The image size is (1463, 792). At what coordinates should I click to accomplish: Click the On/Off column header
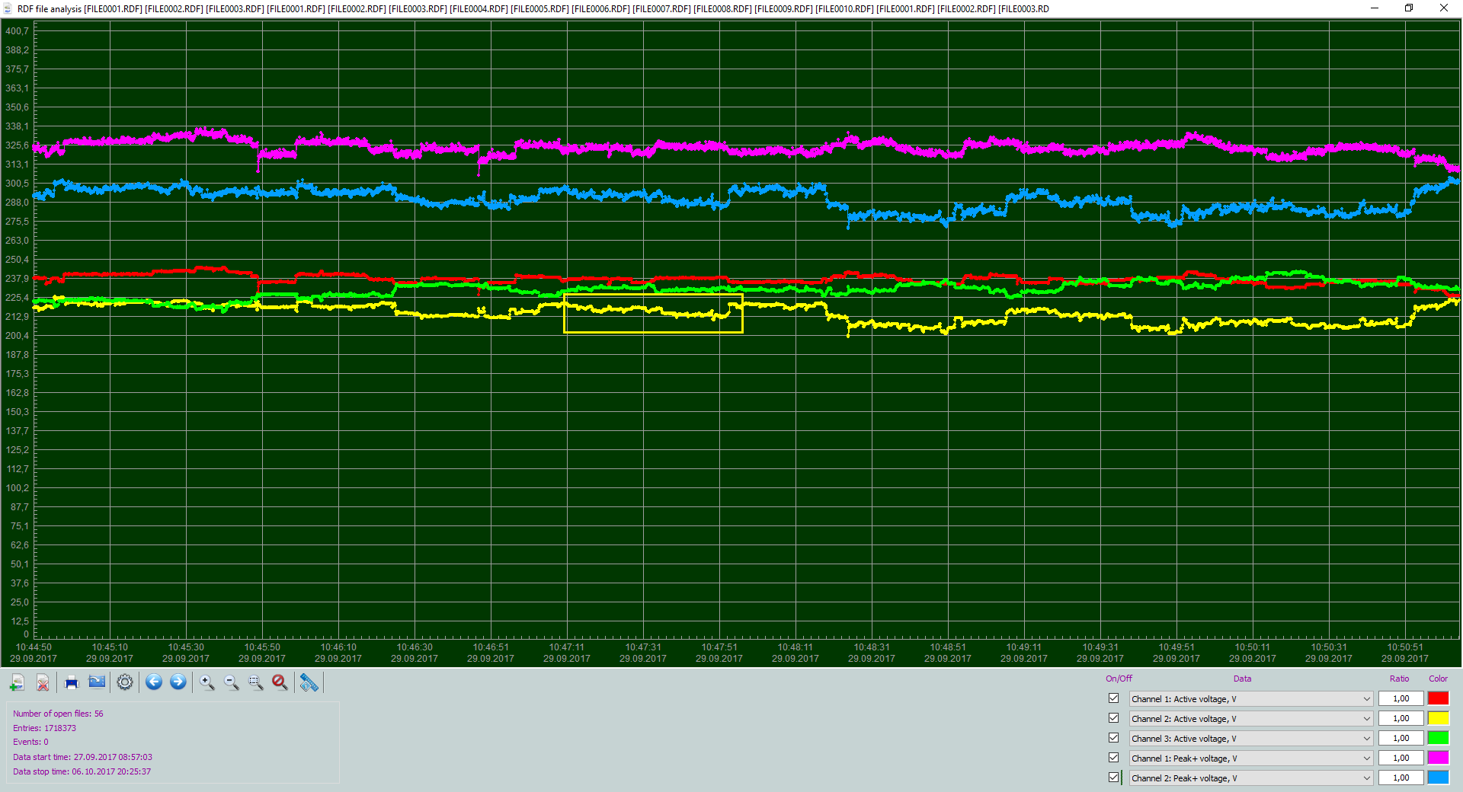pos(1119,679)
